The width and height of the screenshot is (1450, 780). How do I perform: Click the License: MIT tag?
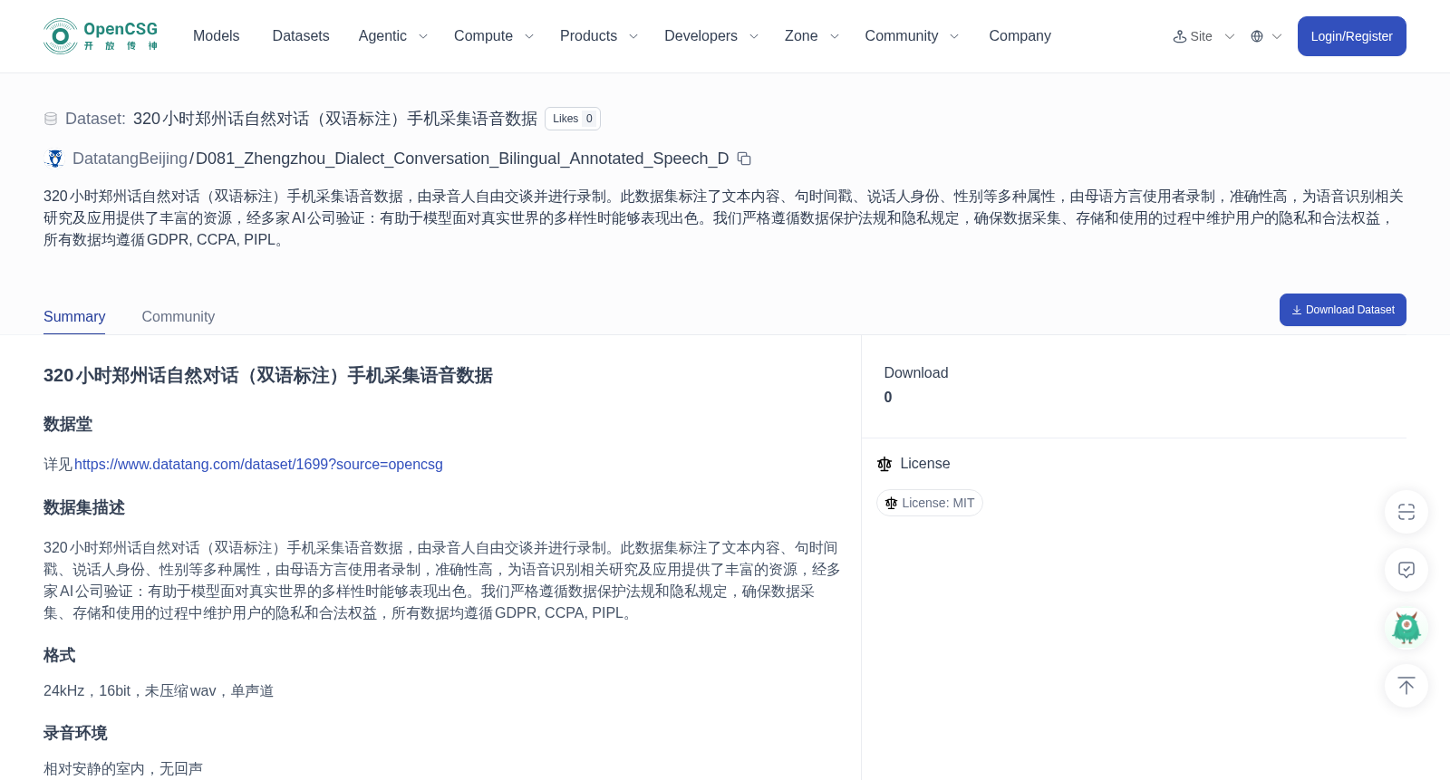pyautogui.click(x=930, y=503)
